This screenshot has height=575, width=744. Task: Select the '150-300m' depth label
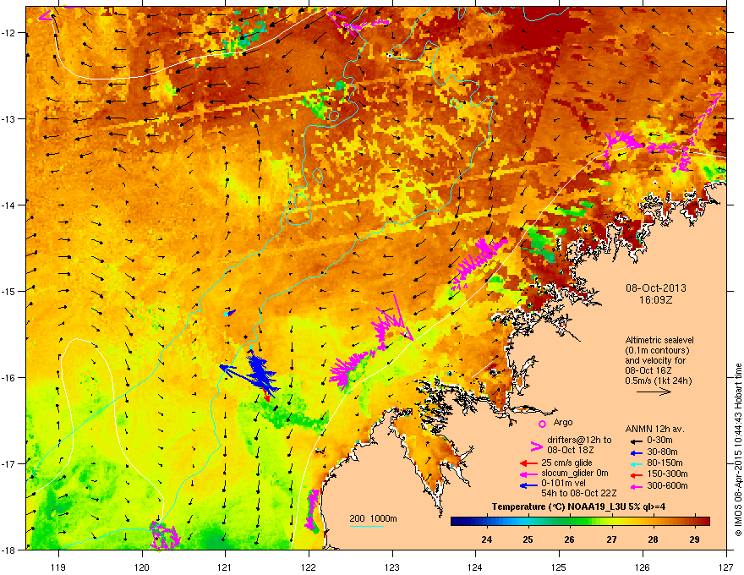pos(667,474)
